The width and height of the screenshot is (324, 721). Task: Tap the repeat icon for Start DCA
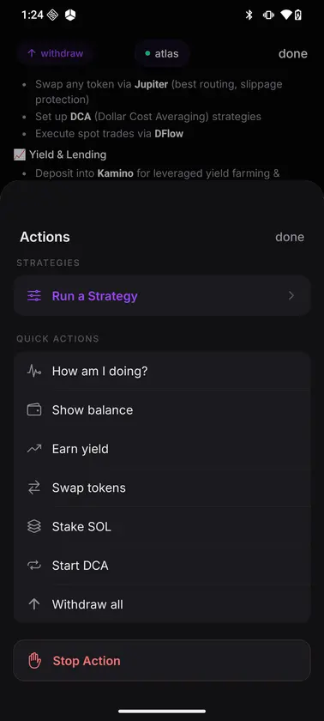coord(34,565)
